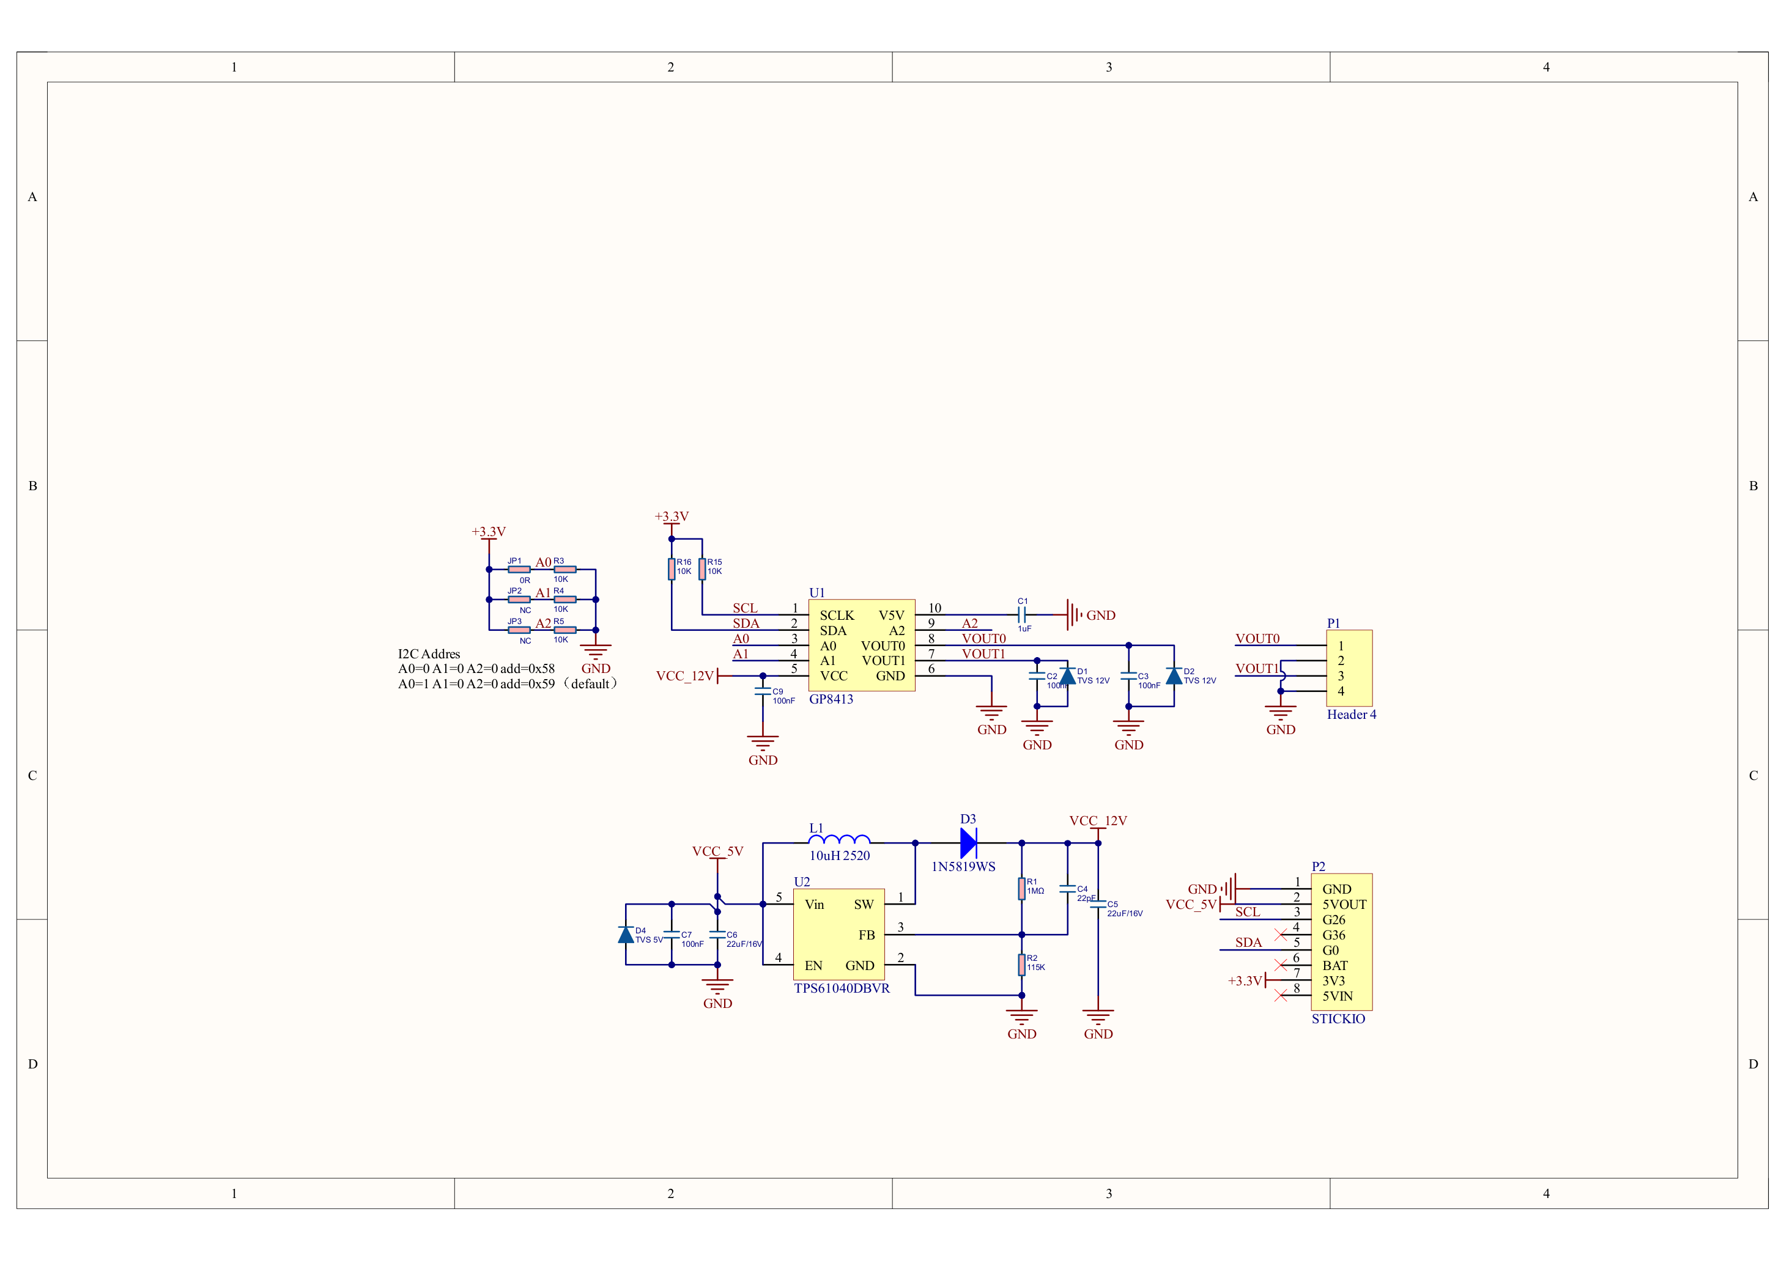Click the 'BAT' pin name on P2

[x=1335, y=965]
